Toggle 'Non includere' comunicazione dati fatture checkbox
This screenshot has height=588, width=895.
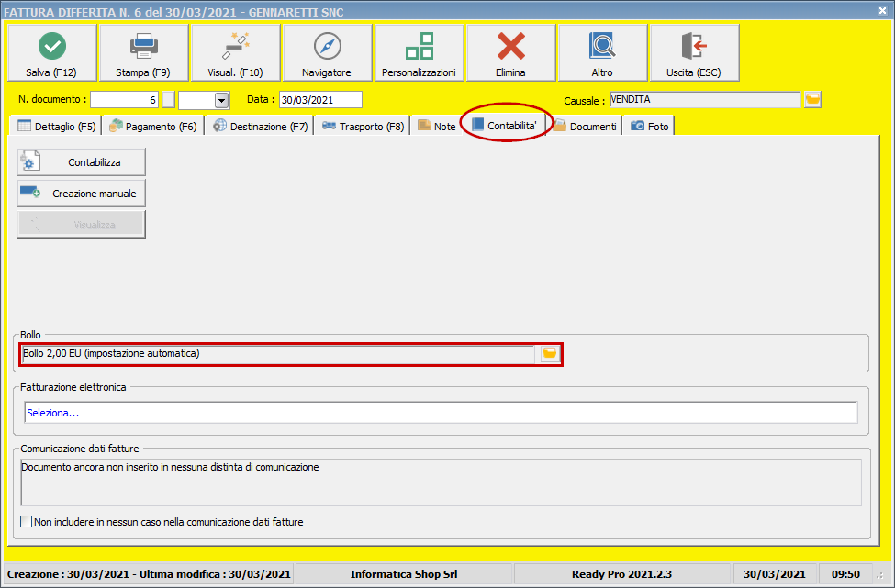tap(27, 522)
